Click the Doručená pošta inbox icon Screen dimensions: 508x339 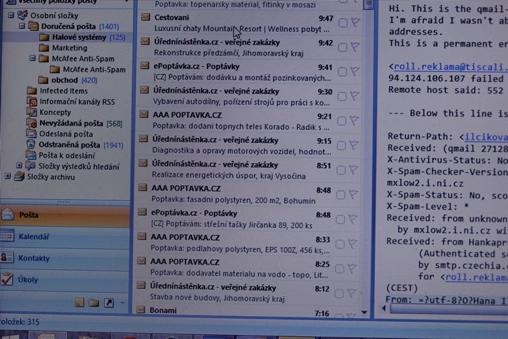pos(33,26)
